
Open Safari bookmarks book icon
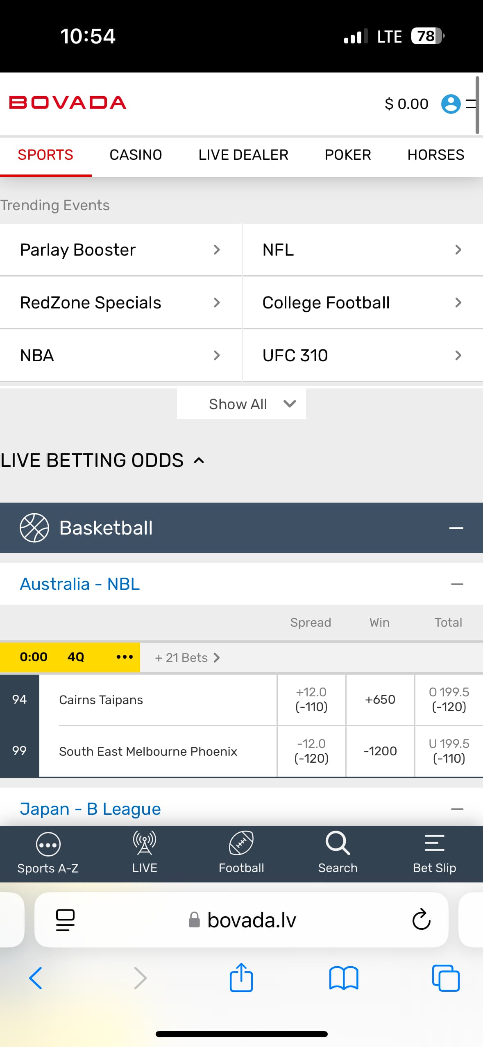coord(344,978)
